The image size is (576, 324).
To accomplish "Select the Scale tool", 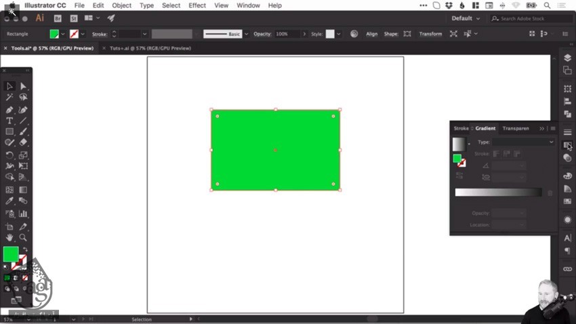I will [x=23, y=155].
